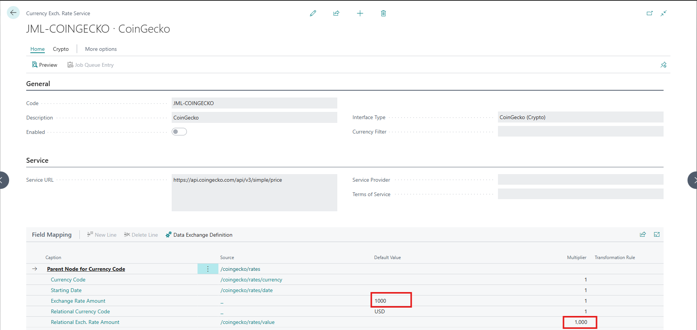697x330 pixels.
Task: Select the Exchange Rate Amount caption
Action: [x=78, y=301]
